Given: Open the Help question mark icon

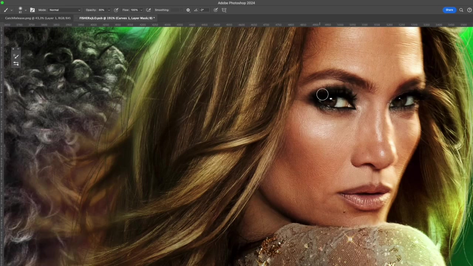Looking at the screenshot, I should pos(470,10).
